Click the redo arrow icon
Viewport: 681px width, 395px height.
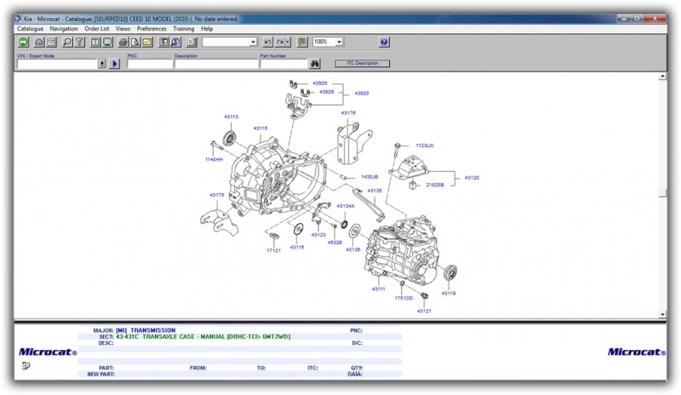(280, 43)
